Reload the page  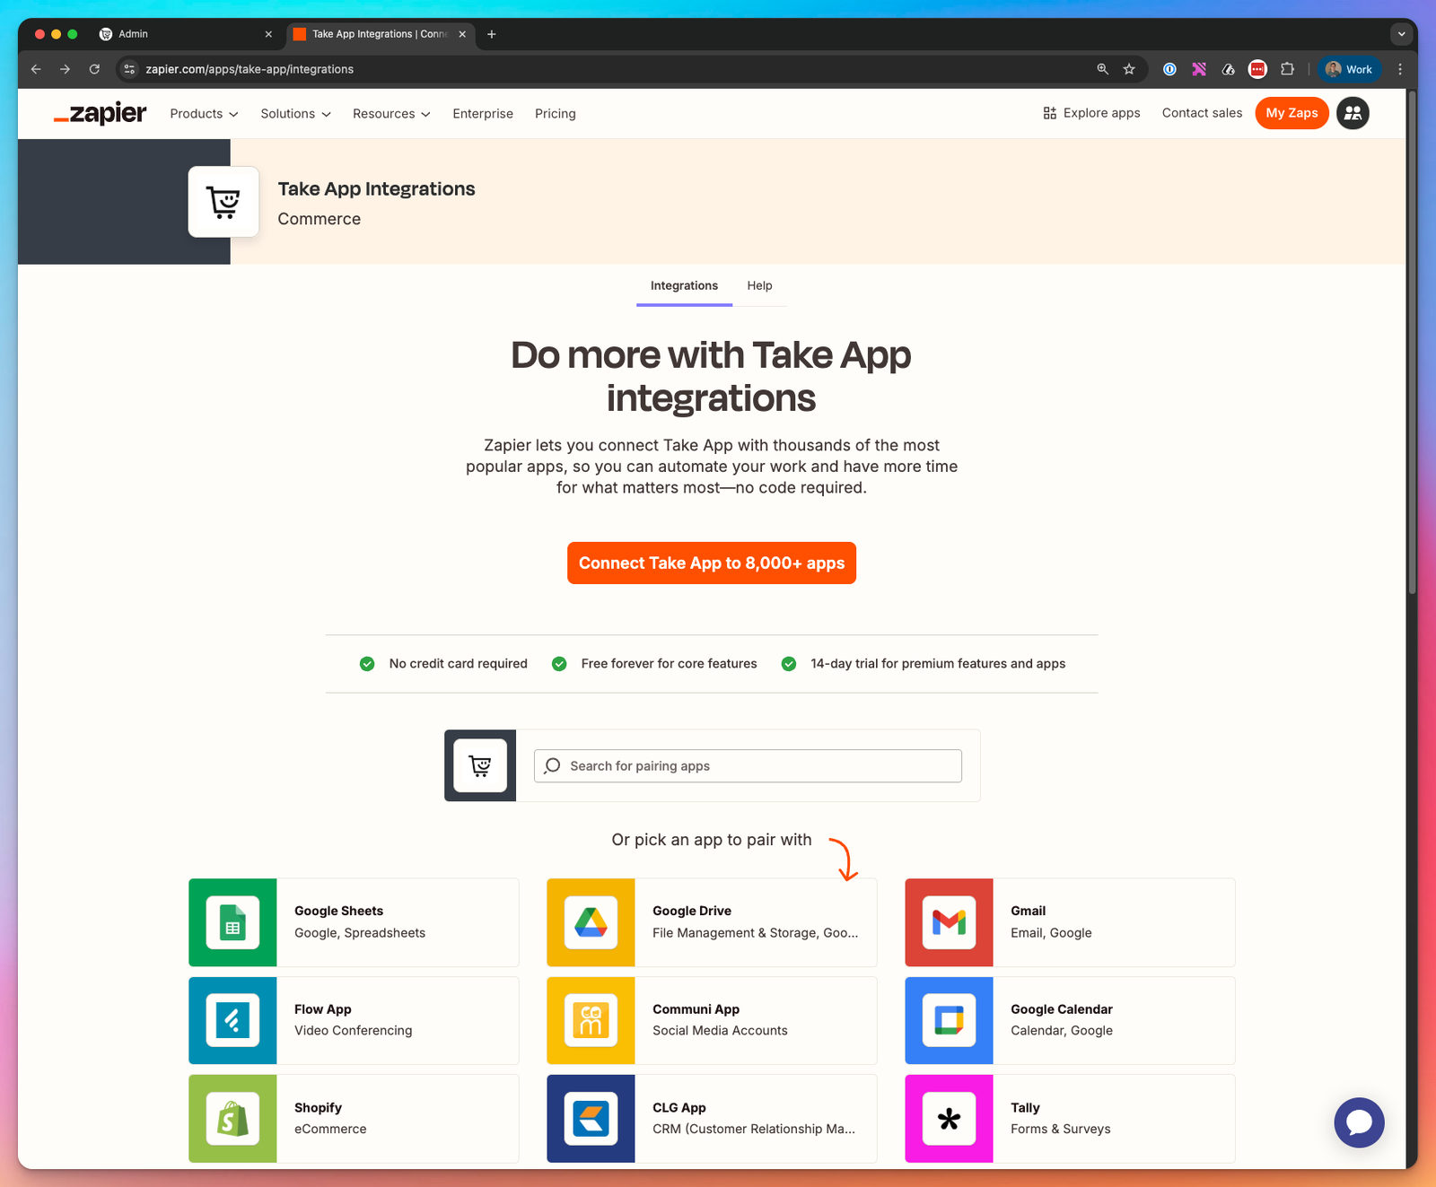click(x=94, y=69)
